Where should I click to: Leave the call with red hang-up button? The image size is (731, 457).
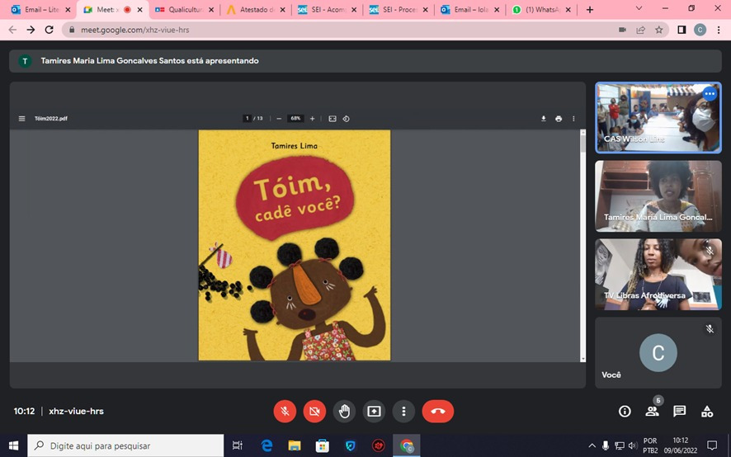pos(438,412)
